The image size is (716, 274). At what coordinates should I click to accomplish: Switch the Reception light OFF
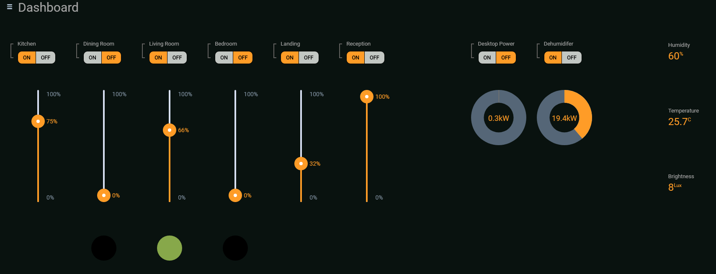click(x=374, y=58)
